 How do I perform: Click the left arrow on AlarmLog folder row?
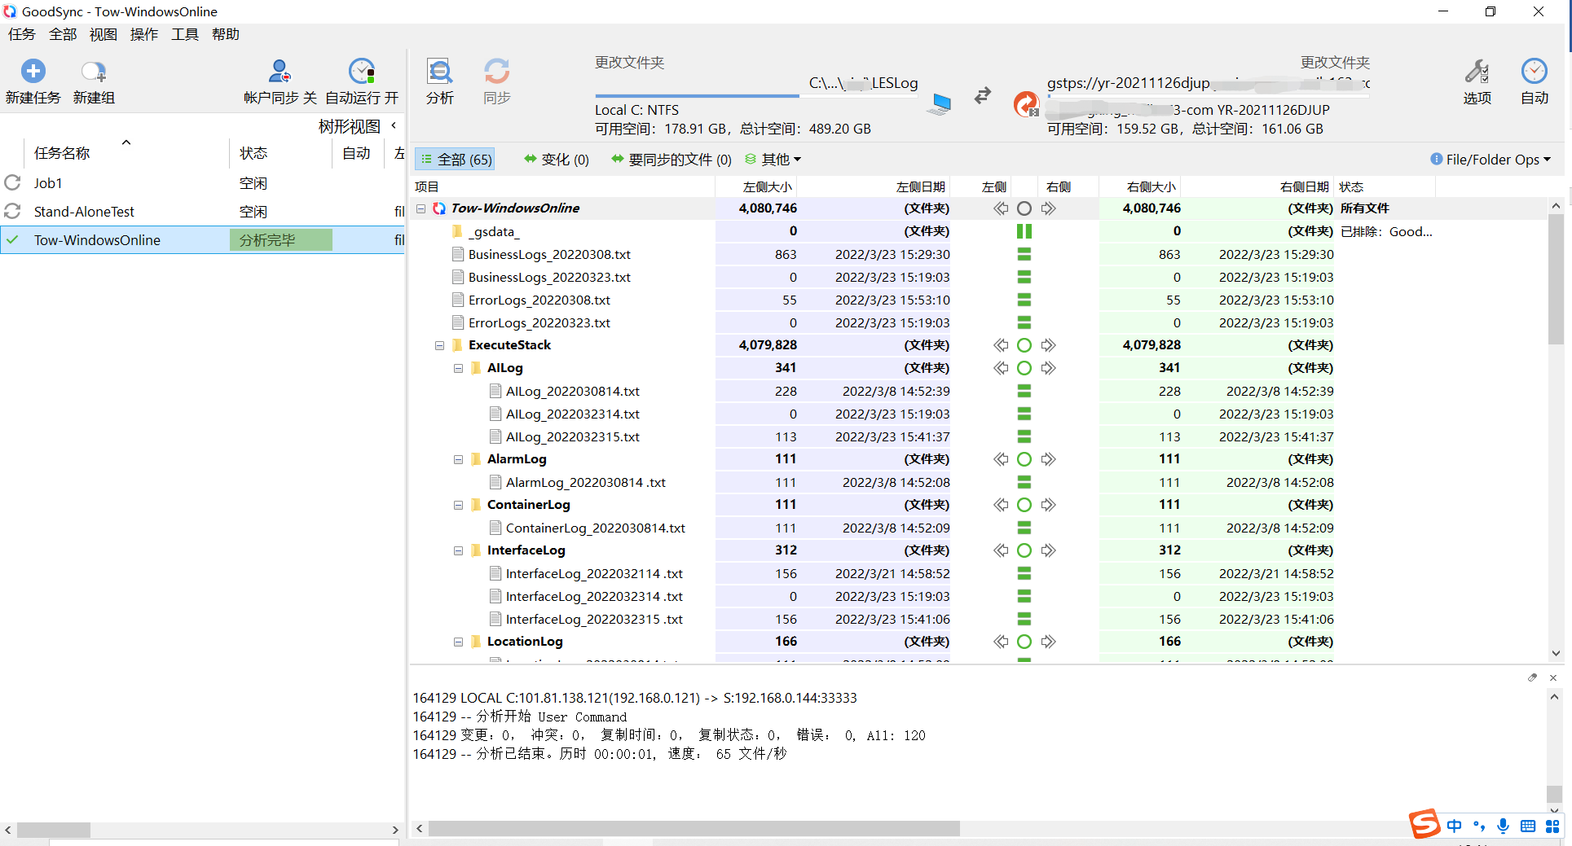[1001, 459]
